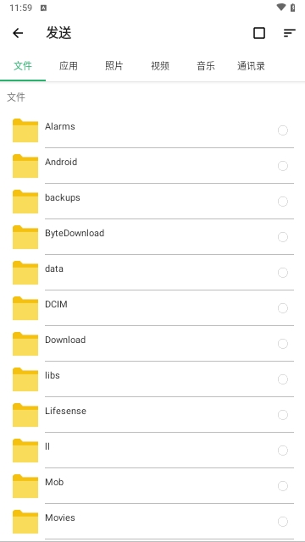Switch to the 音乐 tab
The height and width of the screenshot is (542, 305).
tap(206, 66)
